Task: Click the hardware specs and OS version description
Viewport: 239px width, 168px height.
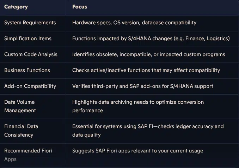Action: coord(134,23)
